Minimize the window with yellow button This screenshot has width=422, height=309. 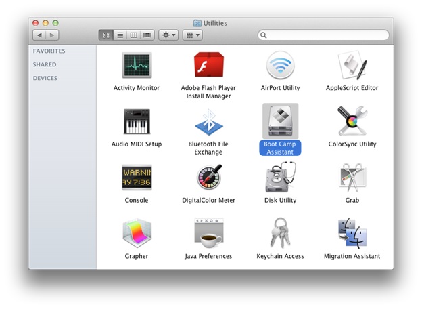coord(45,23)
